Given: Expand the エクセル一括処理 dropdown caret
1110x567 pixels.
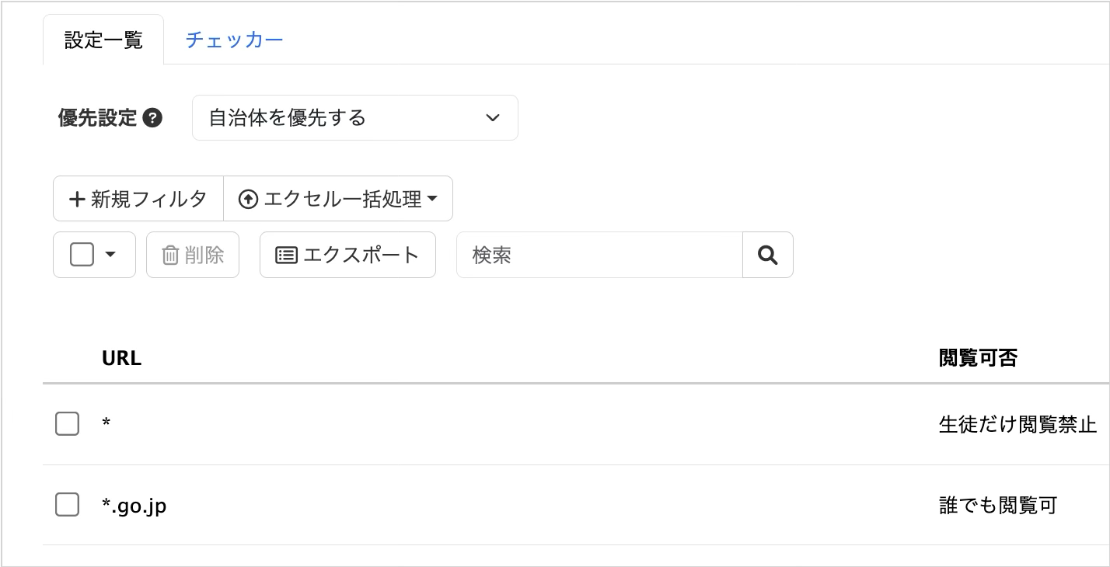Looking at the screenshot, I should point(433,200).
